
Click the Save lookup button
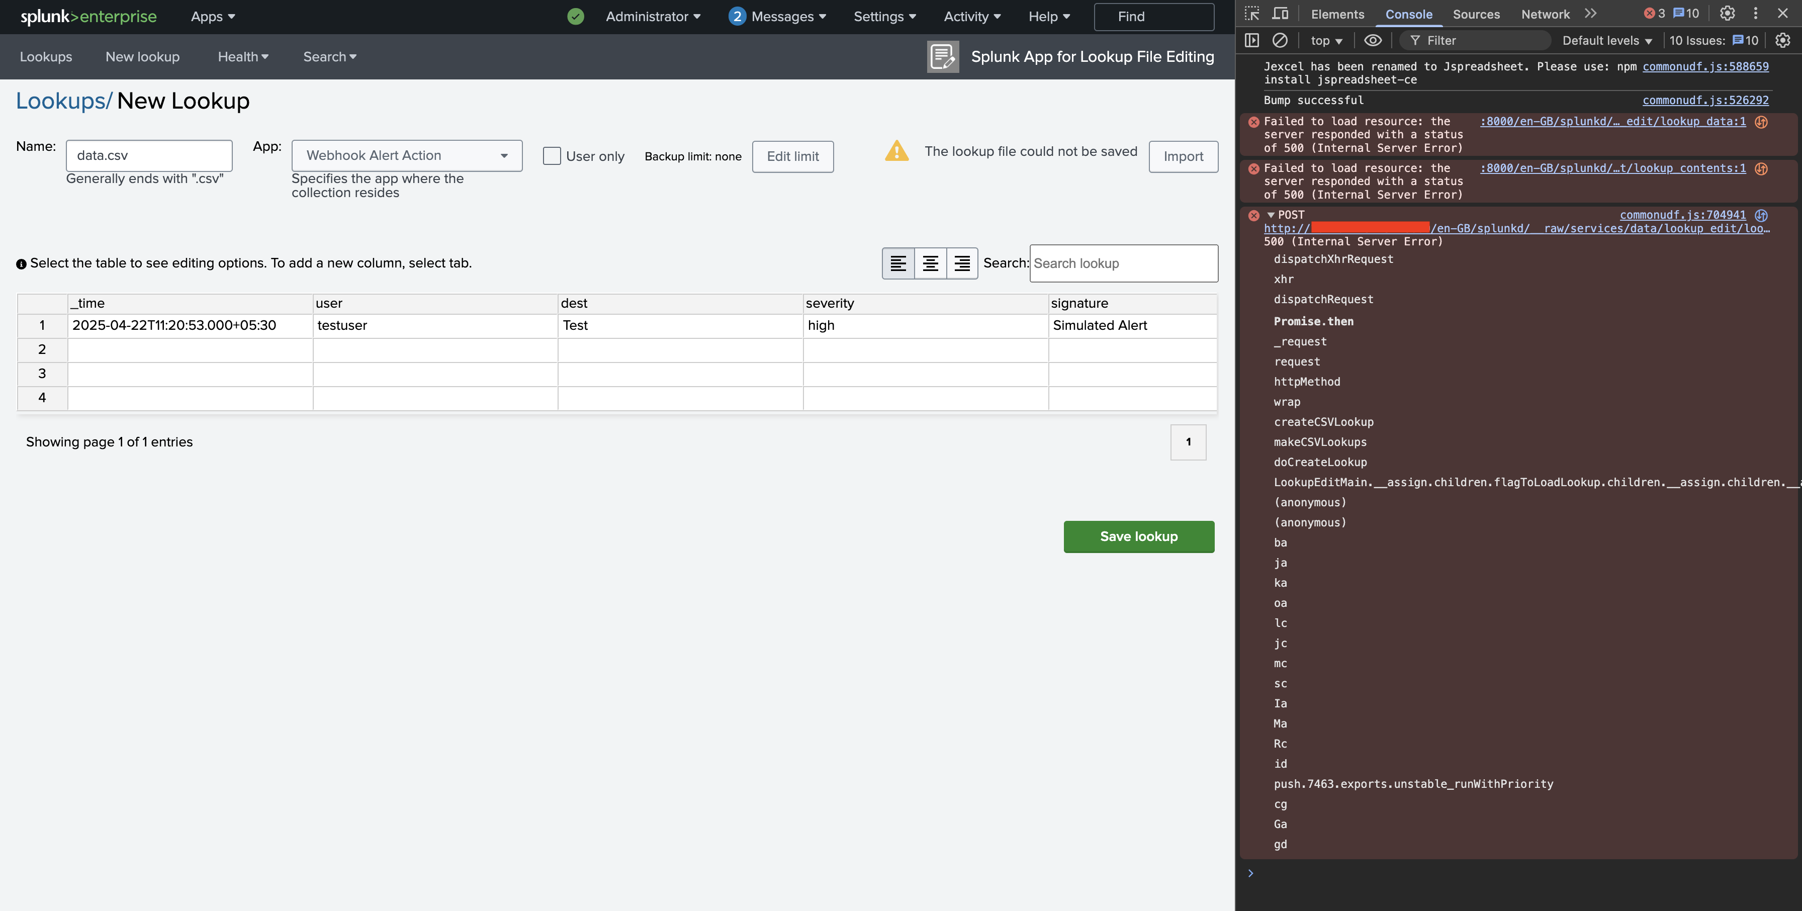coord(1138,536)
